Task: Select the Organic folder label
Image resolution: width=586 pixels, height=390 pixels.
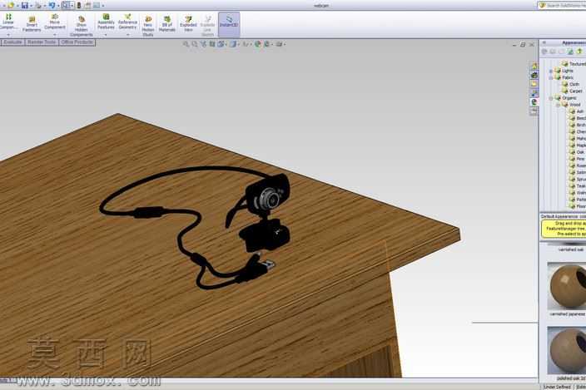Action: click(x=569, y=98)
